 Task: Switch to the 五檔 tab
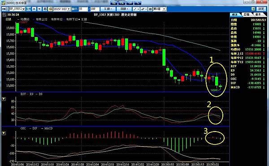[247, 15]
